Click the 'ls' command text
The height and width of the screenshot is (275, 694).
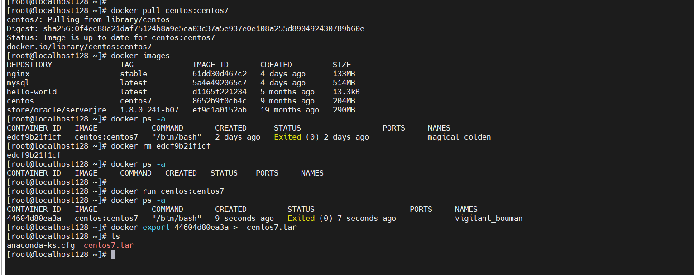(115, 236)
